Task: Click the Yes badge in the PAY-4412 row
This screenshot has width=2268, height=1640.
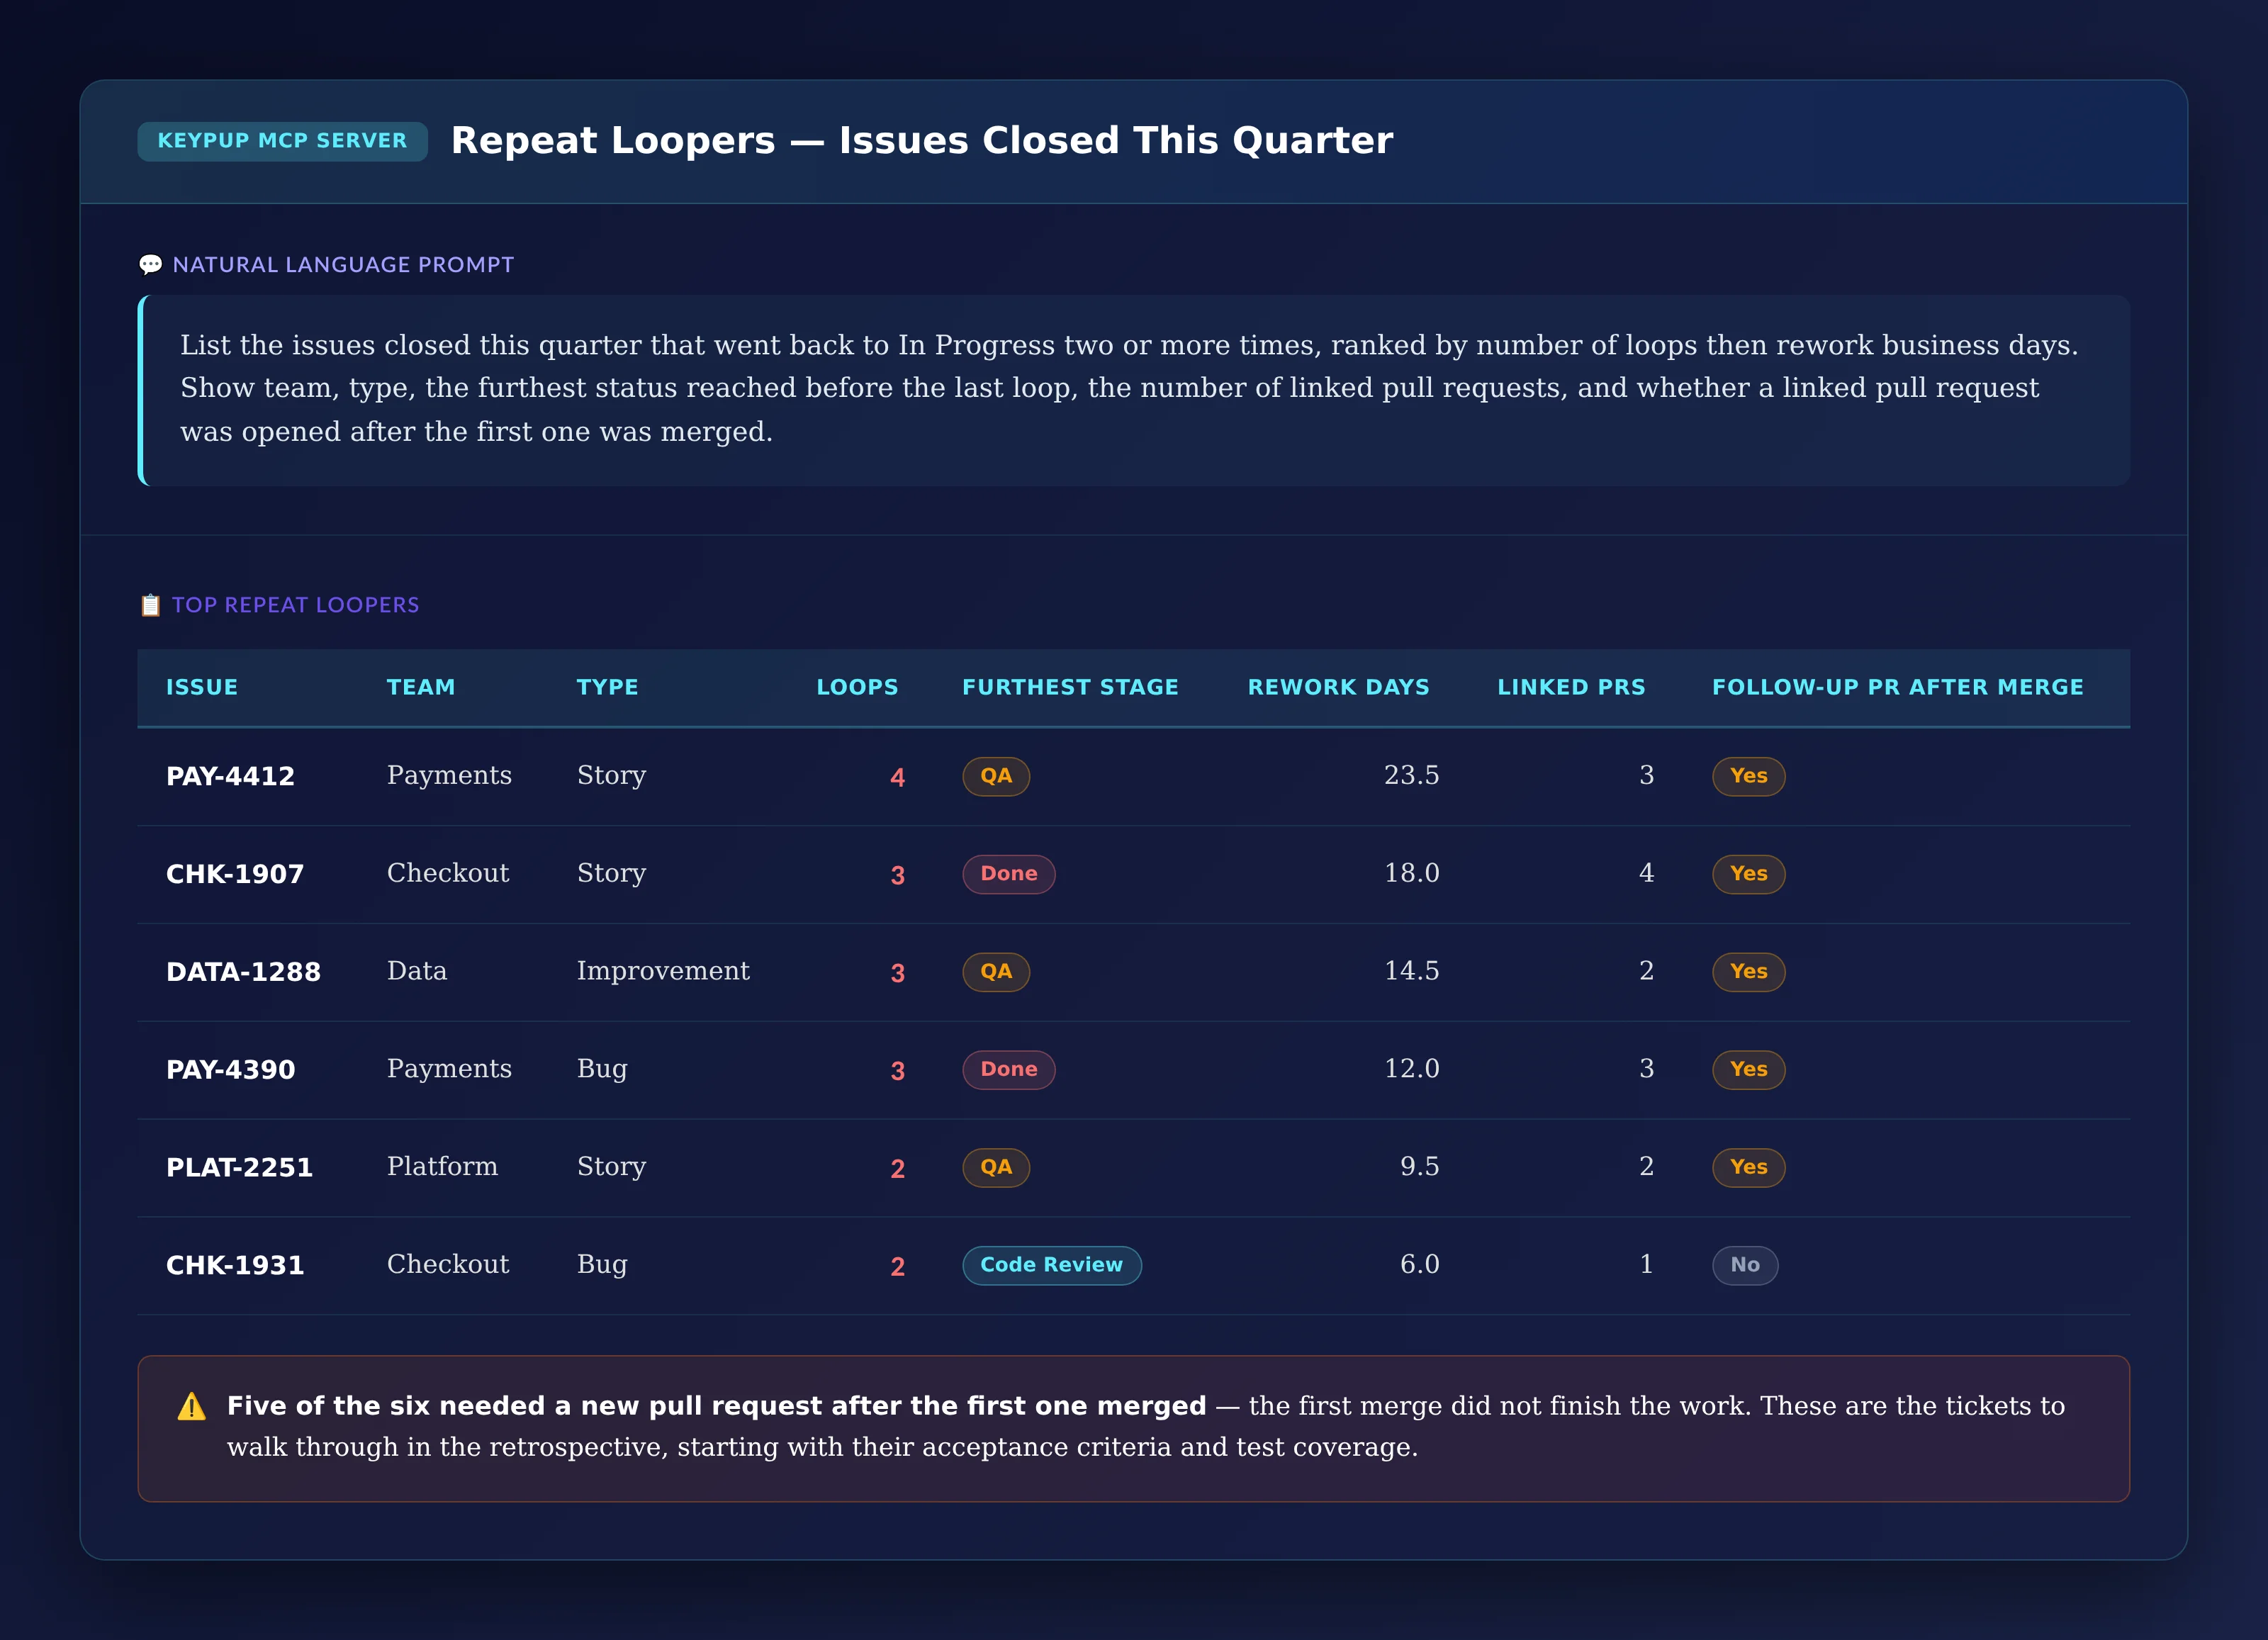Action: click(x=1748, y=776)
